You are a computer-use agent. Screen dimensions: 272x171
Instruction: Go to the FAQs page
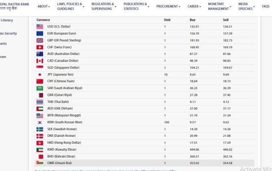(266, 7)
